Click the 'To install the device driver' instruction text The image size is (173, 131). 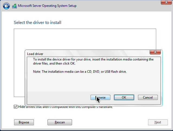93,61
